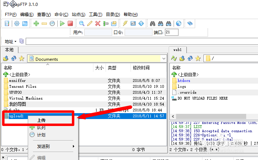Sort local files by 修改时间 column header

click(141, 68)
